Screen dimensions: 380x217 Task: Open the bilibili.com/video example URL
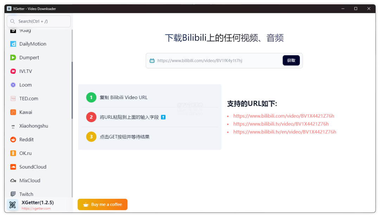click(284, 116)
